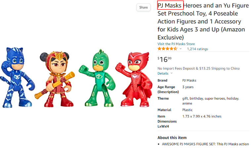Image resolution: width=251 pixels, height=148 pixels.
Task: Click the 1,214 ratings link
Action: [197, 49]
